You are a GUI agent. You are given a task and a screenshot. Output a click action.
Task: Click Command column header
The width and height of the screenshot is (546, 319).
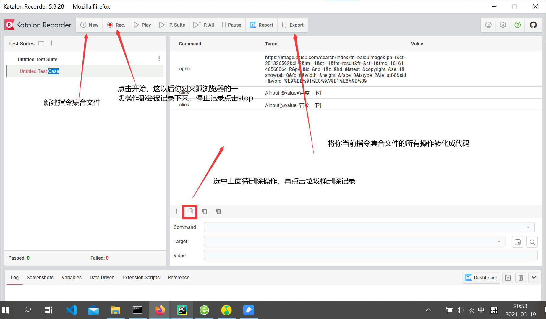190,44
